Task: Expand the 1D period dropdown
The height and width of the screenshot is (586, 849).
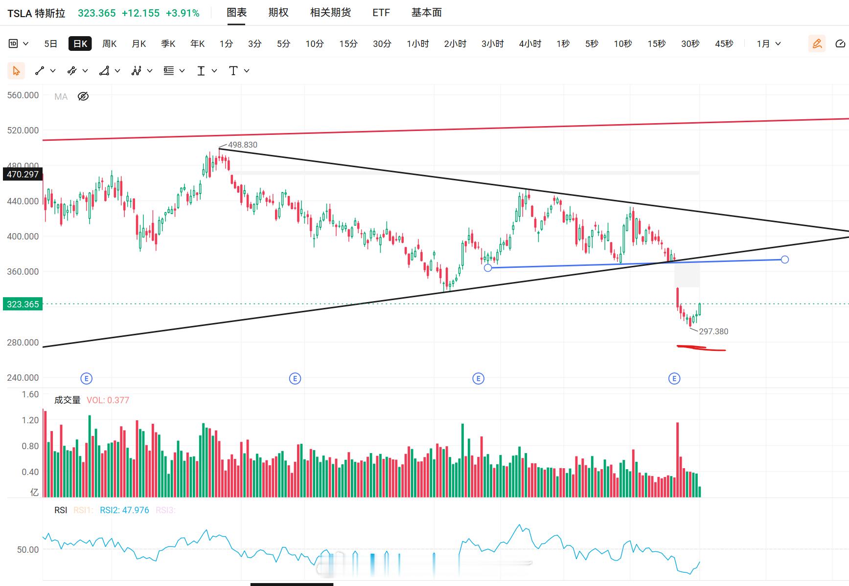Action: pos(19,43)
